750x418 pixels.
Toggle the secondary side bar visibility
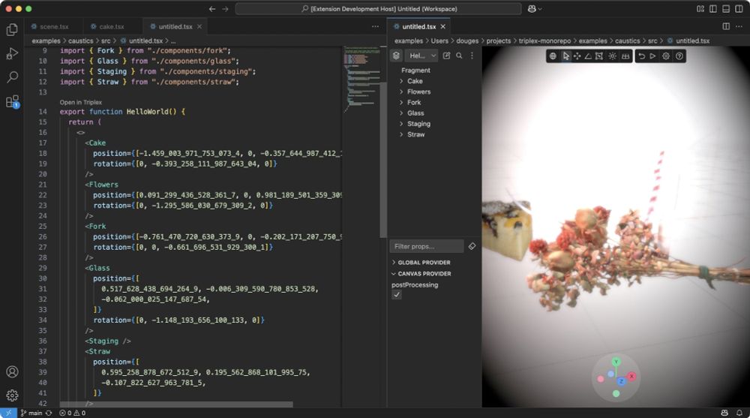click(x=739, y=8)
